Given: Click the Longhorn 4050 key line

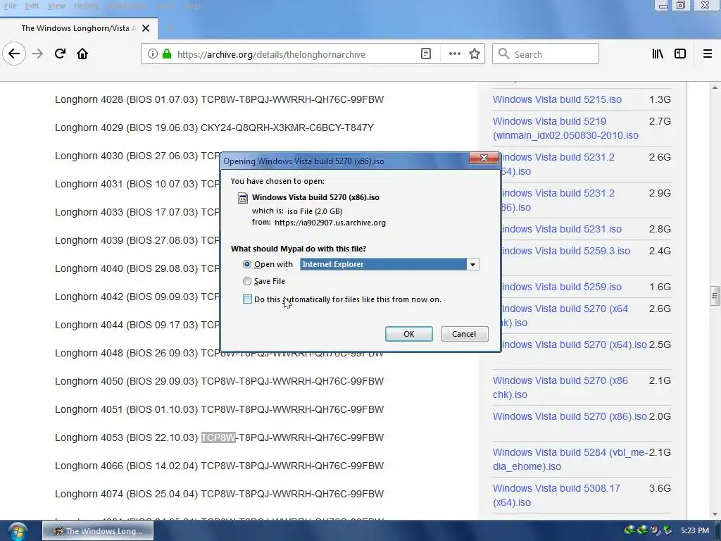Looking at the screenshot, I should click(220, 381).
